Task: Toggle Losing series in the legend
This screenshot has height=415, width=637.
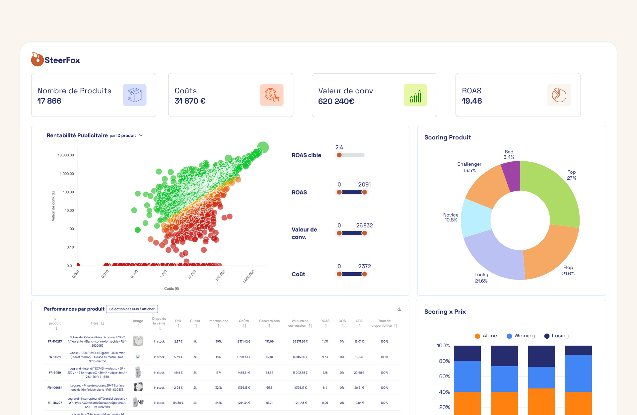Action: coord(556,336)
